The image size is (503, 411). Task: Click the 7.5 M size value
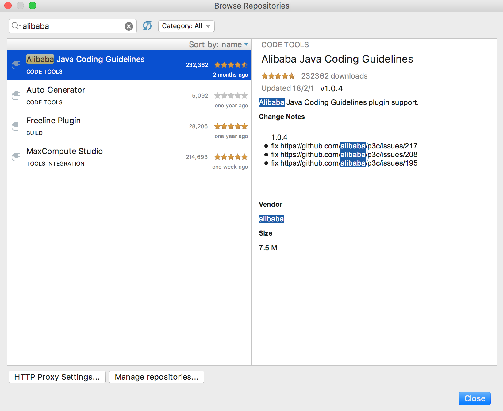tap(268, 248)
